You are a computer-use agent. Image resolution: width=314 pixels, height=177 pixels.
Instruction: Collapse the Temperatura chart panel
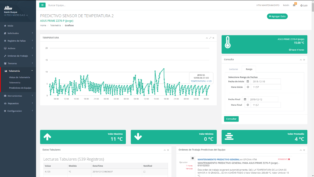tap(207, 38)
